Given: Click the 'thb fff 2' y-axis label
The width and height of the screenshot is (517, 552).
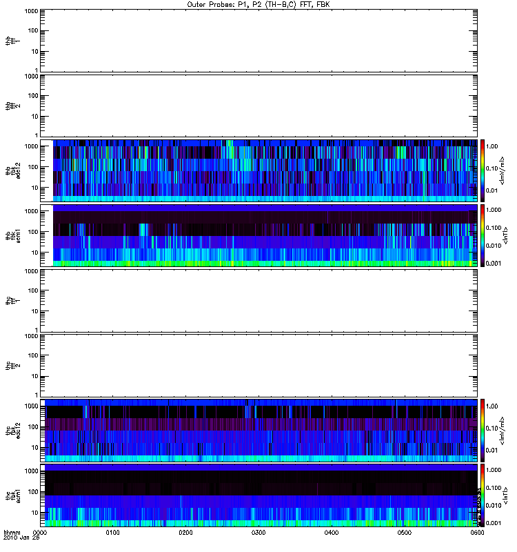Looking at the screenshot, I should click(x=13, y=106).
